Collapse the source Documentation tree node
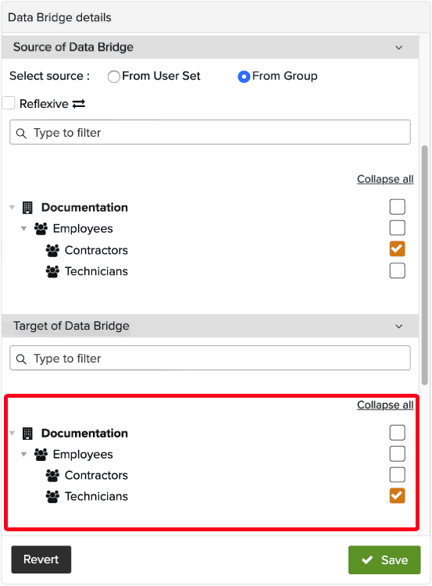 pos(12,207)
